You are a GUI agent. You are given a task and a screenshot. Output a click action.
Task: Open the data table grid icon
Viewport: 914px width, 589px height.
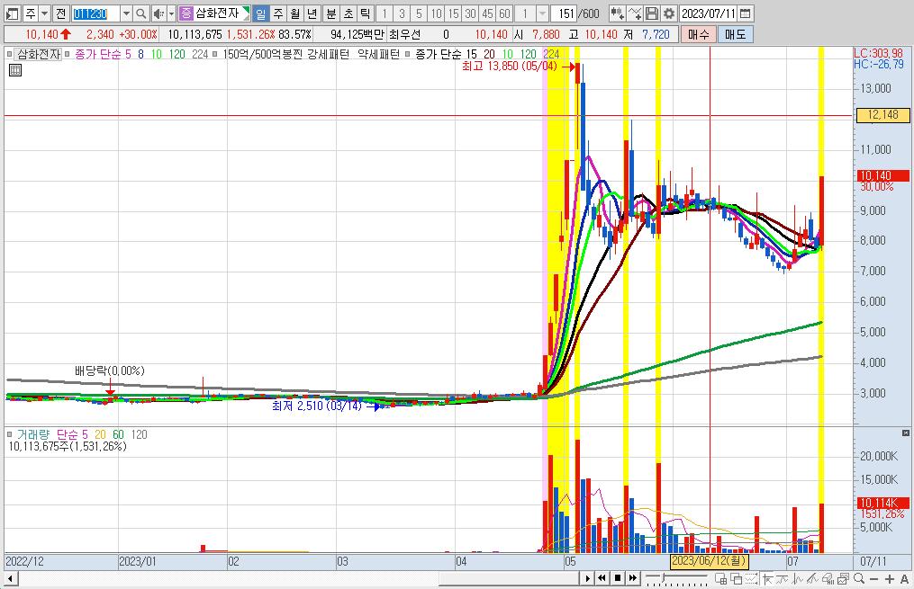coord(15,70)
